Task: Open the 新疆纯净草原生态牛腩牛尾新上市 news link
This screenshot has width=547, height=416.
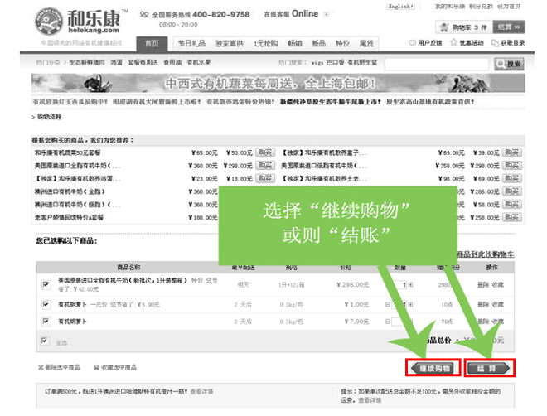Action: (x=331, y=102)
